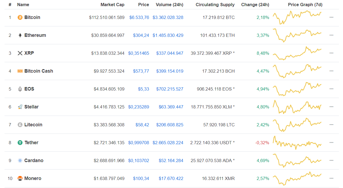
Task: Click Bitcoin's 7-day price graph
Action: [297, 17]
